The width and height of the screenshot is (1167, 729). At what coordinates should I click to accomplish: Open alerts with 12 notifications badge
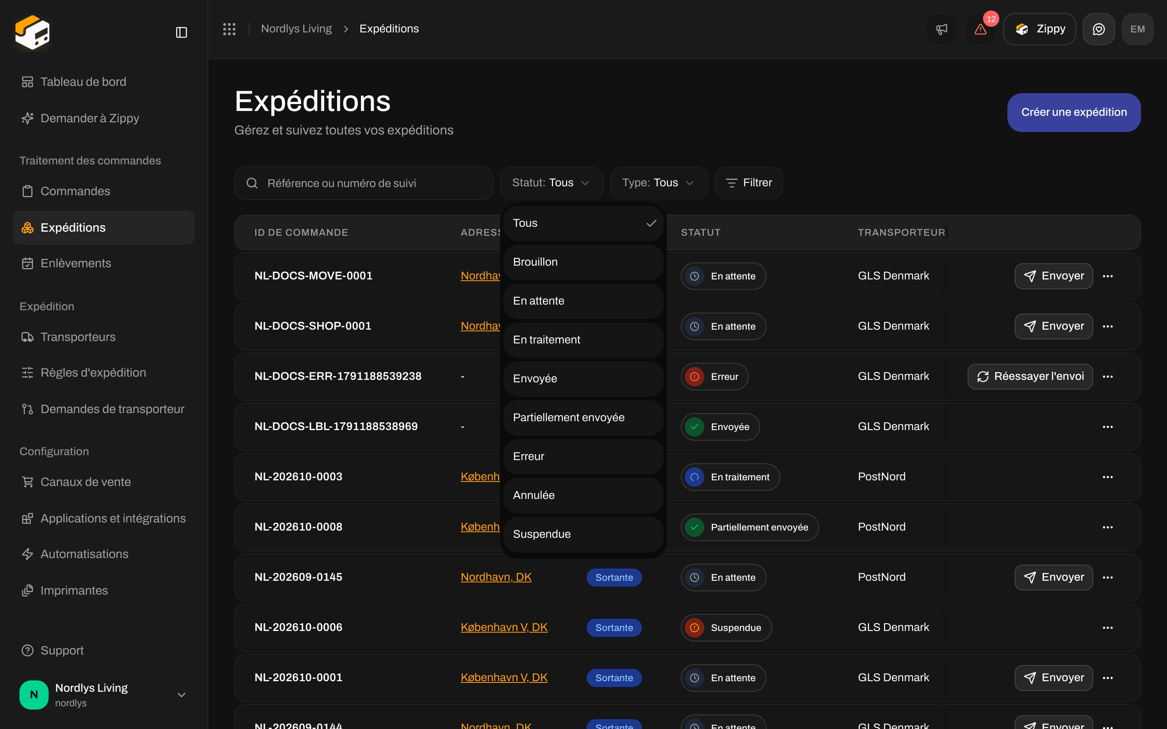point(980,29)
